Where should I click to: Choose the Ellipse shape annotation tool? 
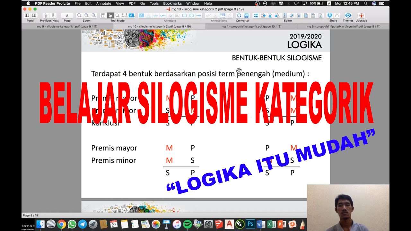[x=191, y=15]
